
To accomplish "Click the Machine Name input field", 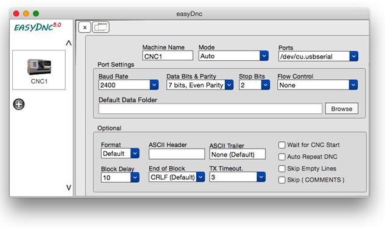I will 168,56.
